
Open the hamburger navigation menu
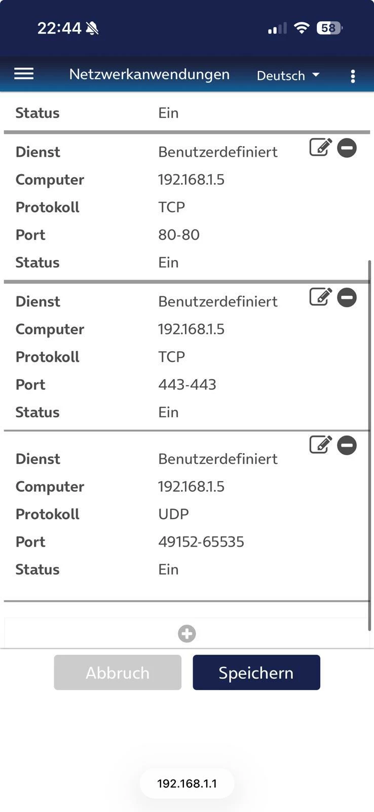tap(24, 74)
